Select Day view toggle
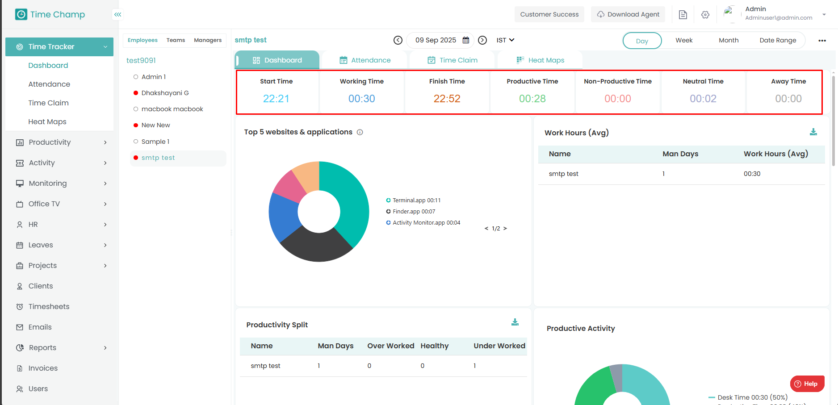Screen dimensions: 838x405 642,41
